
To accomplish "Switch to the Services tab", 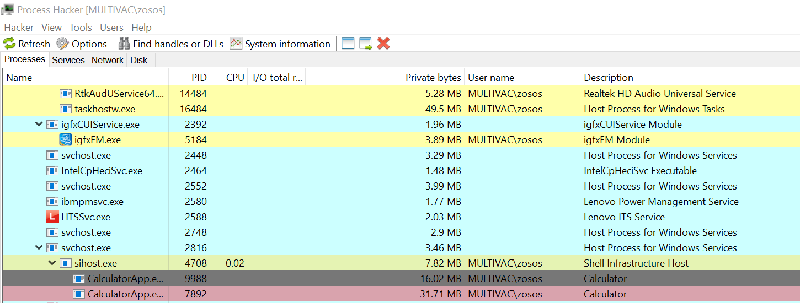I will click(x=68, y=60).
